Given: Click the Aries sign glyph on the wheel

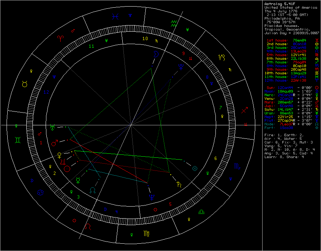Looking at the screenshot, I should click(x=60, y=38).
